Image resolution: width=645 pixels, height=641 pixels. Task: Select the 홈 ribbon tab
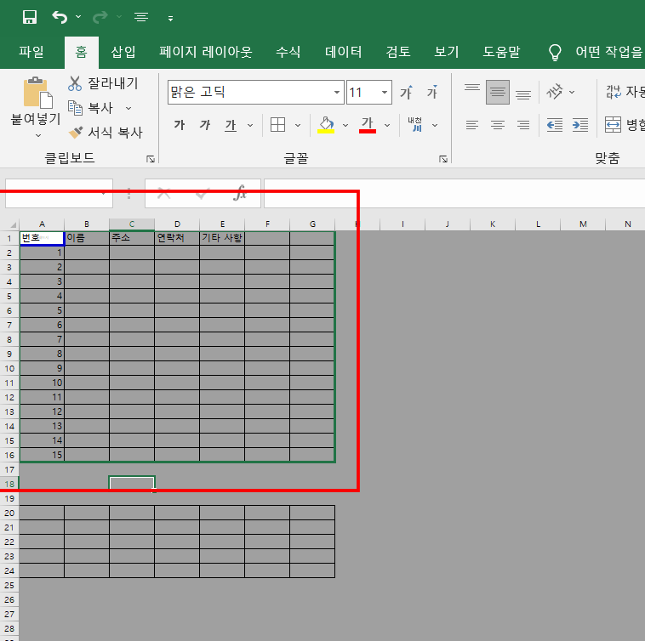pyautogui.click(x=82, y=52)
